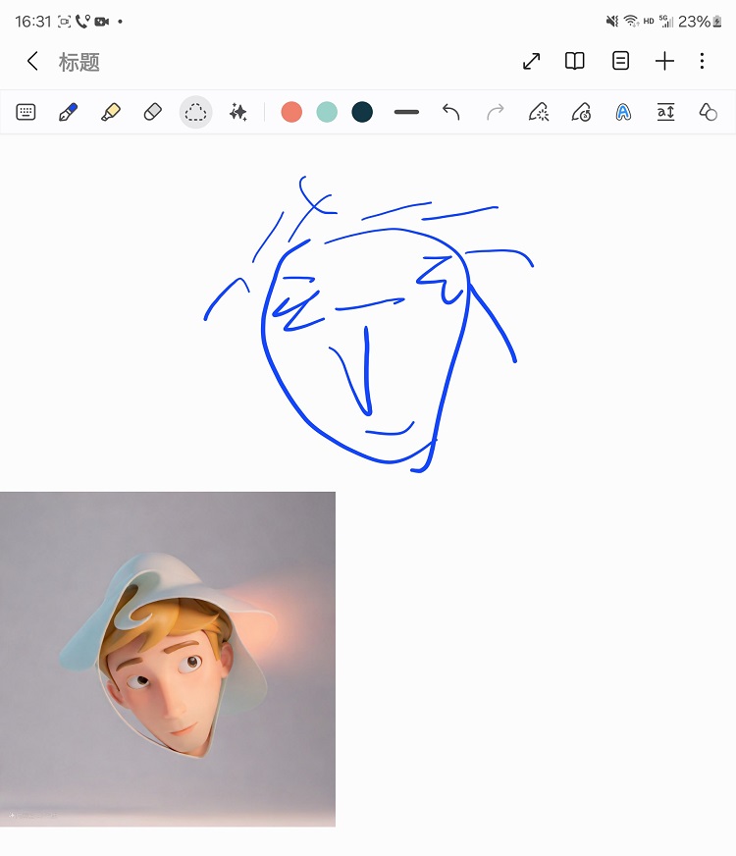Toggle the Lasso selection tool
The image size is (736, 856).
[195, 113]
